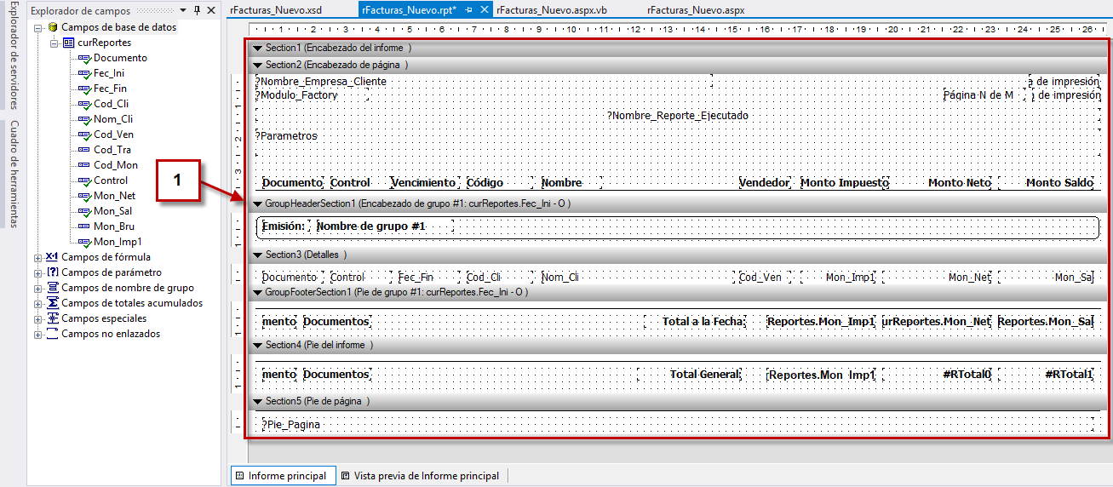Close the Explorador de campos panel

tap(212, 10)
